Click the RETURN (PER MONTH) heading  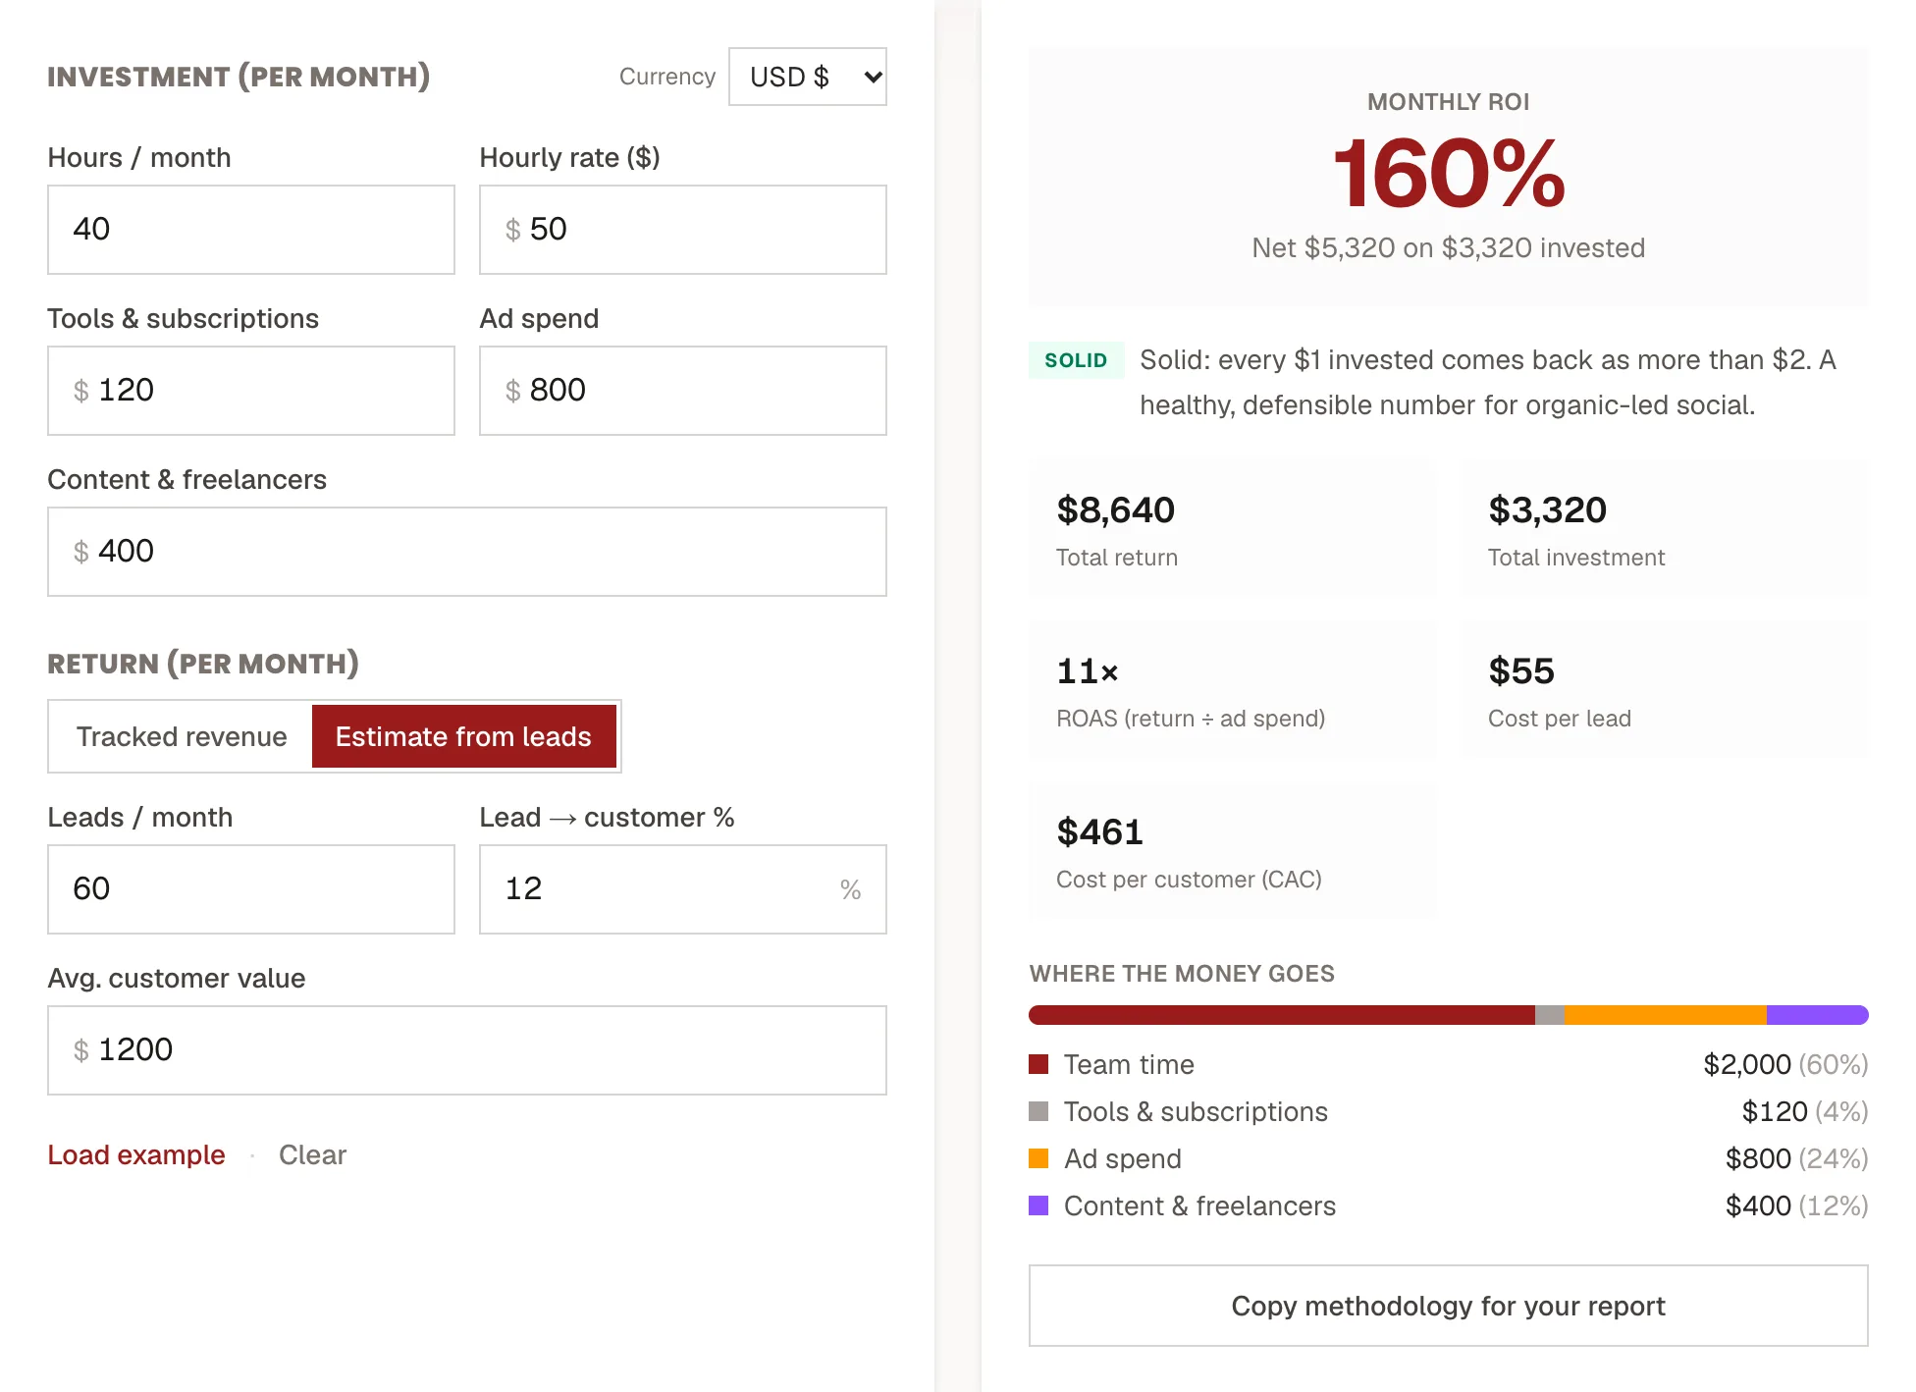point(203,664)
